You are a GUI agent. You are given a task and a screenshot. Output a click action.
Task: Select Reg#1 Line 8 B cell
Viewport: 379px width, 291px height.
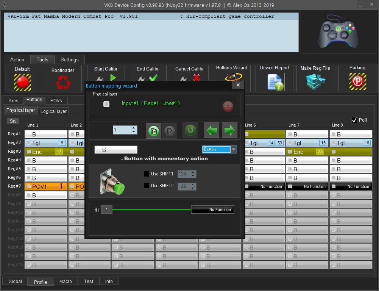(x=351, y=134)
